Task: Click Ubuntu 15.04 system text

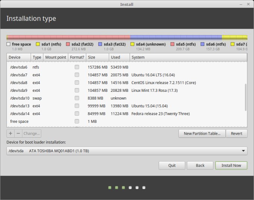Action: point(149,106)
